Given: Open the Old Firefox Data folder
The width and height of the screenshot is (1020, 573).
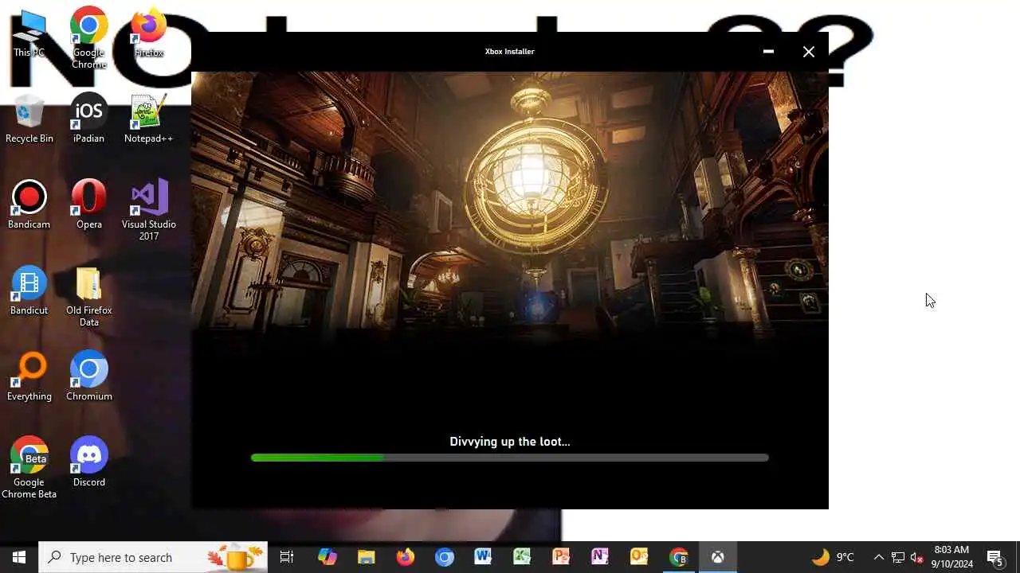Looking at the screenshot, I should 88,297.
